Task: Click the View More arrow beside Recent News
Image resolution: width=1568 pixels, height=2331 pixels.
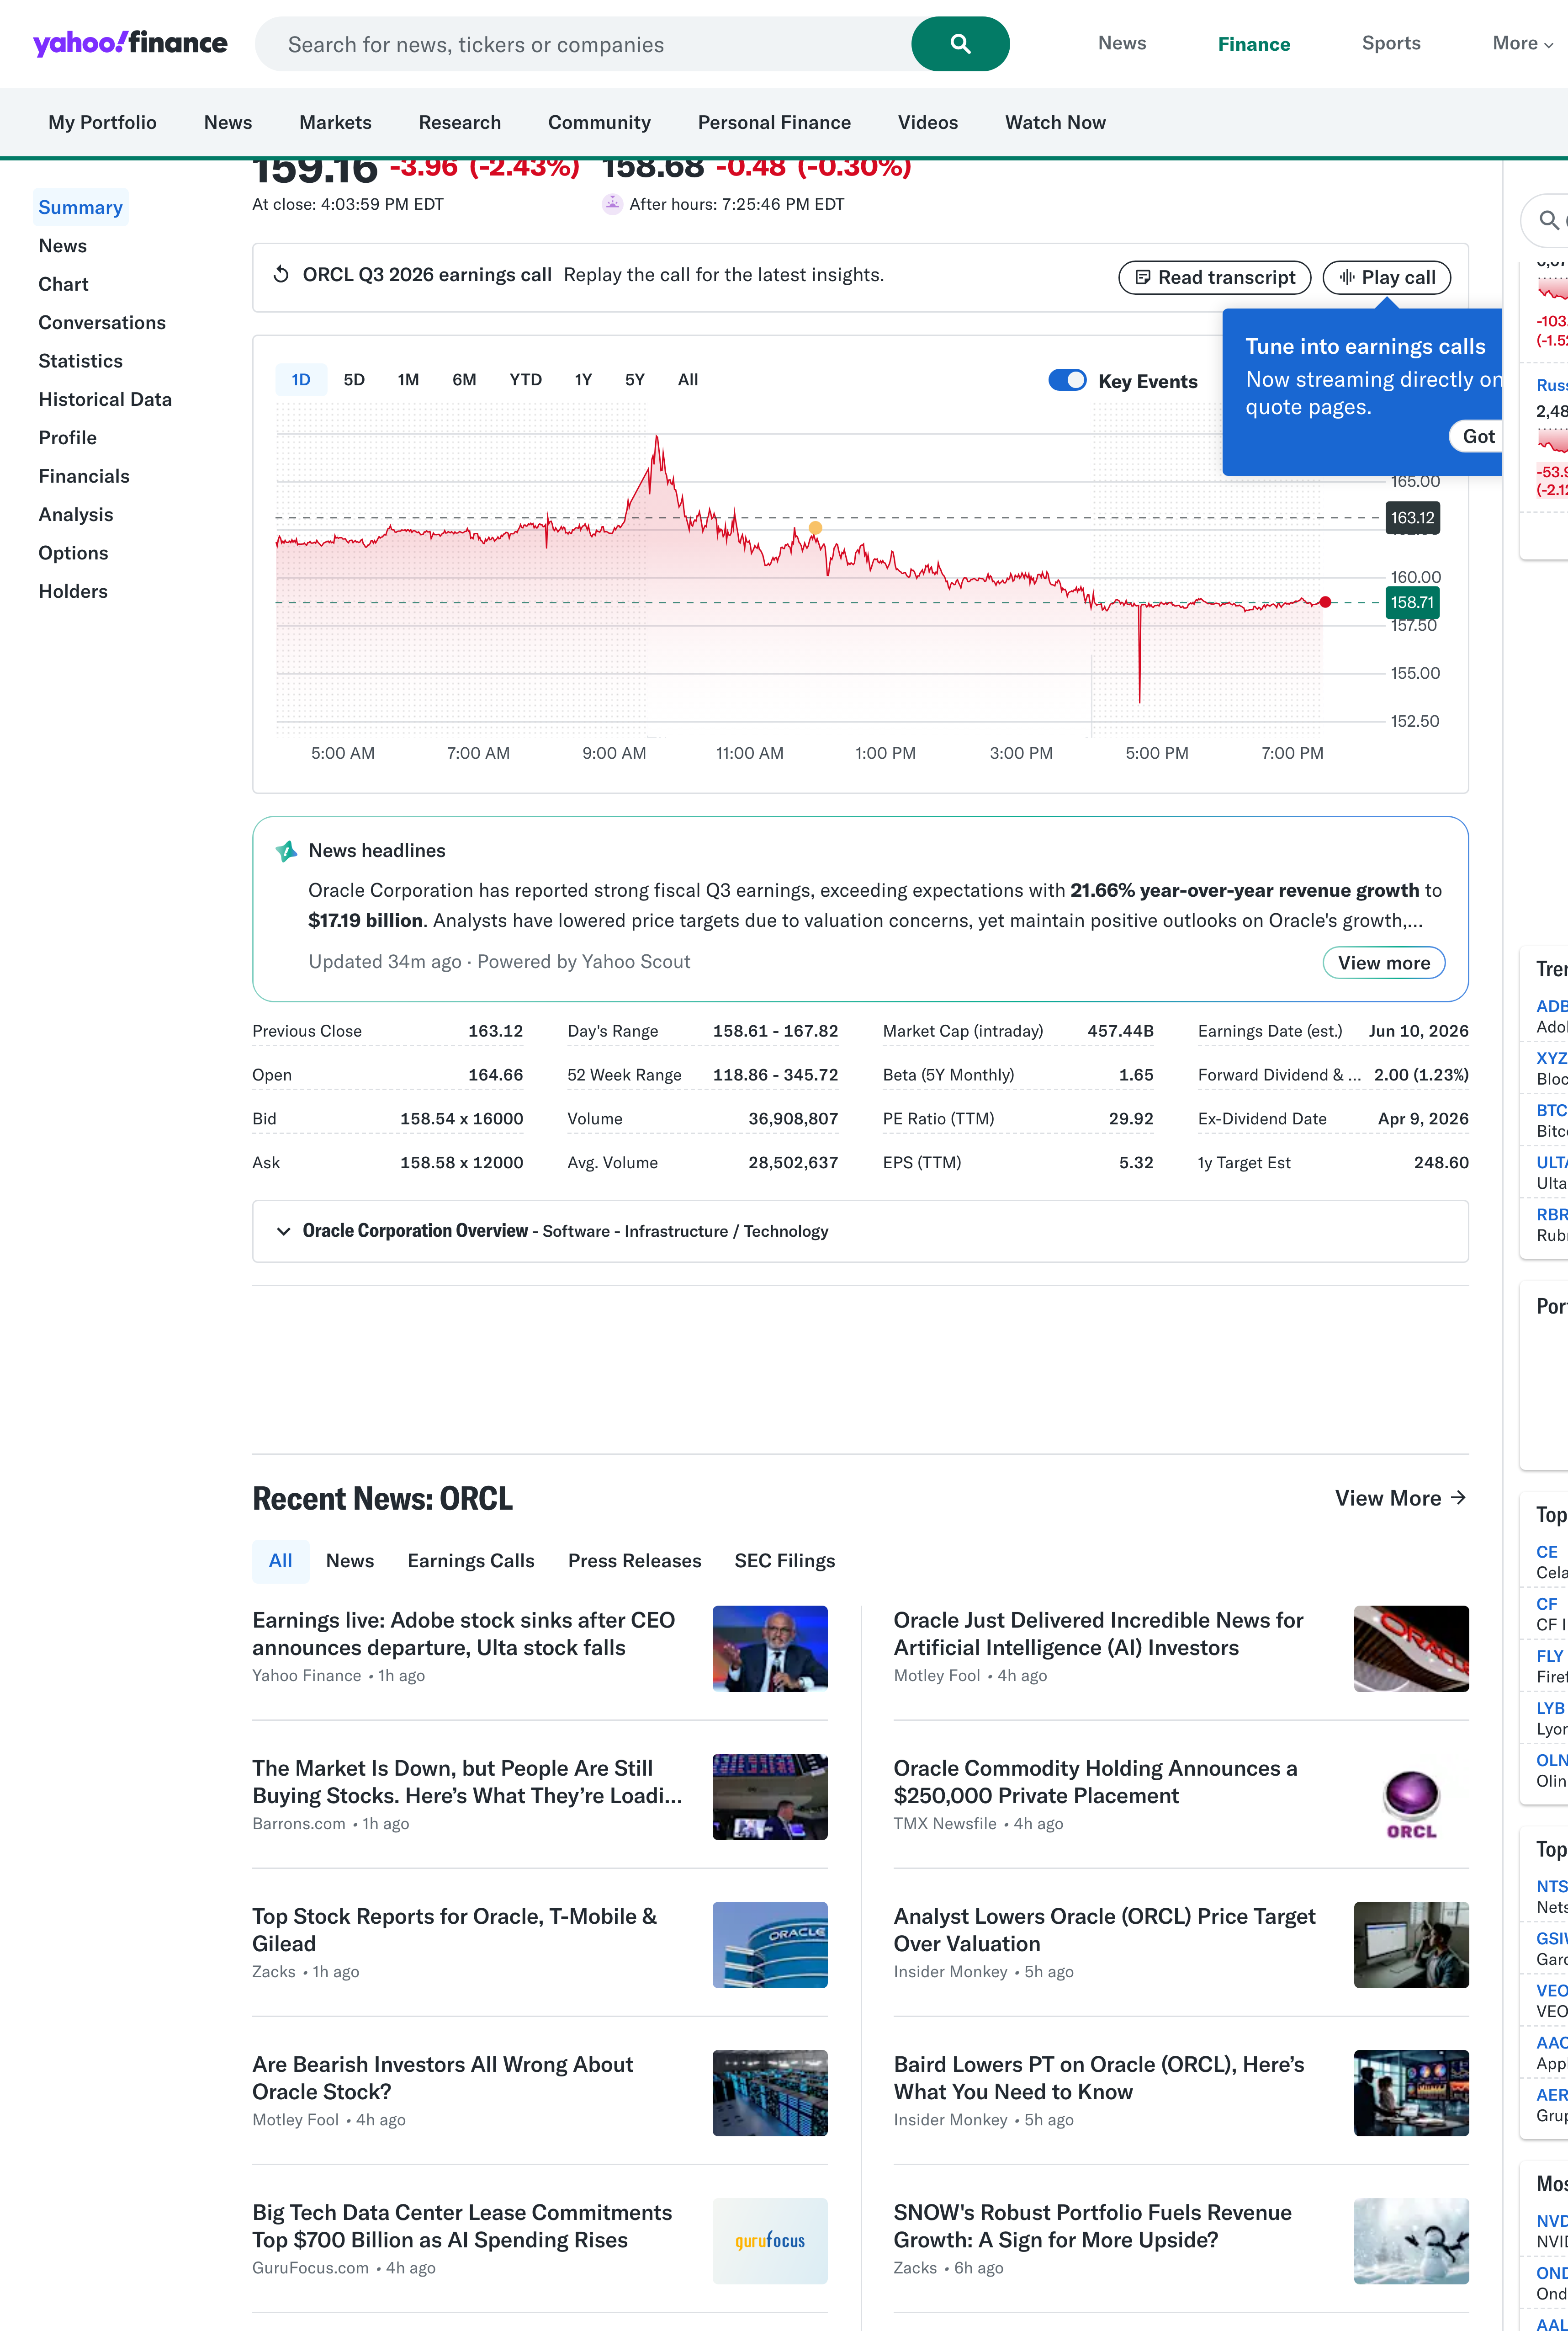Action: point(1459,1498)
